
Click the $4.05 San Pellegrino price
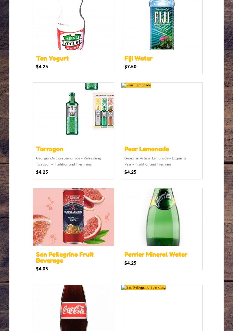pos(42,269)
